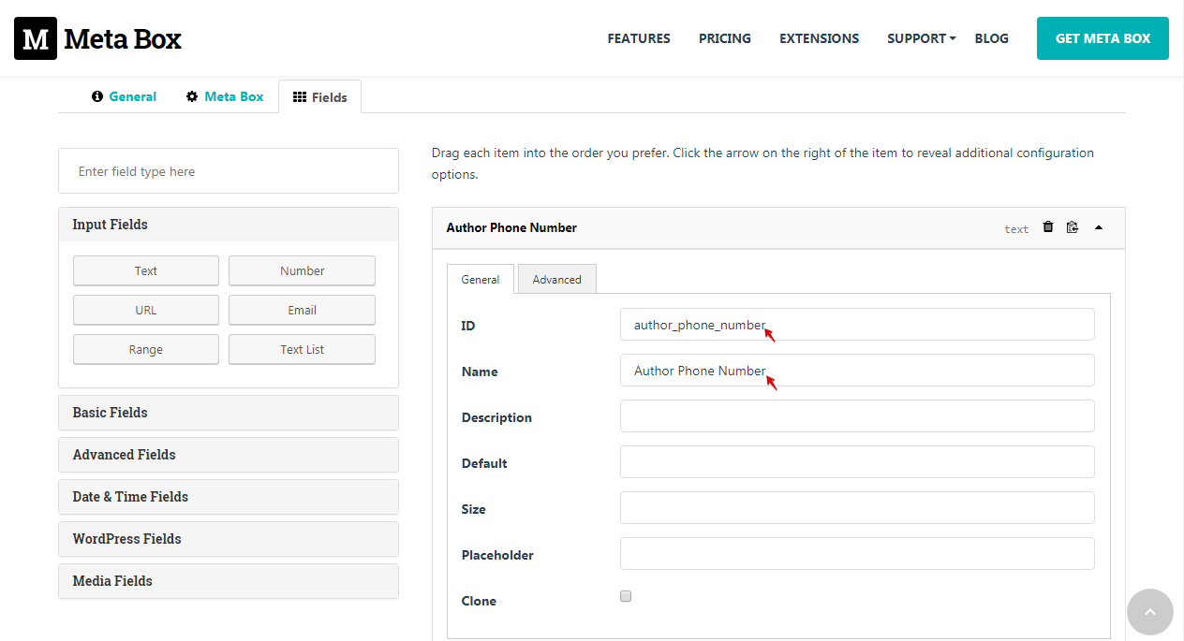The width and height of the screenshot is (1184, 641).
Task: Collapse the Author Phone Number field panel
Action: click(x=1099, y=227)
